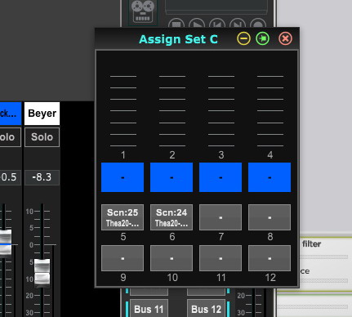352x317 pixels.
Task: Select blue assign button number 2
Action: pyautogui.click(x=172, y=177)
